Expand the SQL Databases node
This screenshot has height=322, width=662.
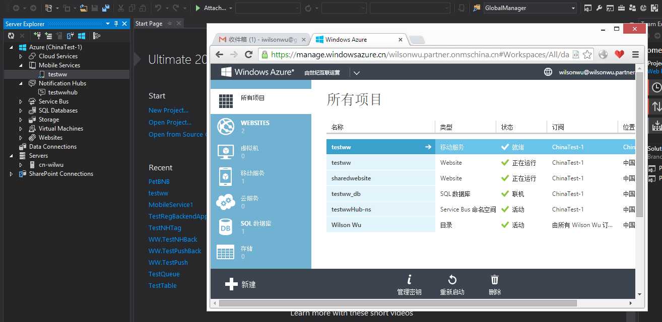pyautogui.click(x=21, y=111)
